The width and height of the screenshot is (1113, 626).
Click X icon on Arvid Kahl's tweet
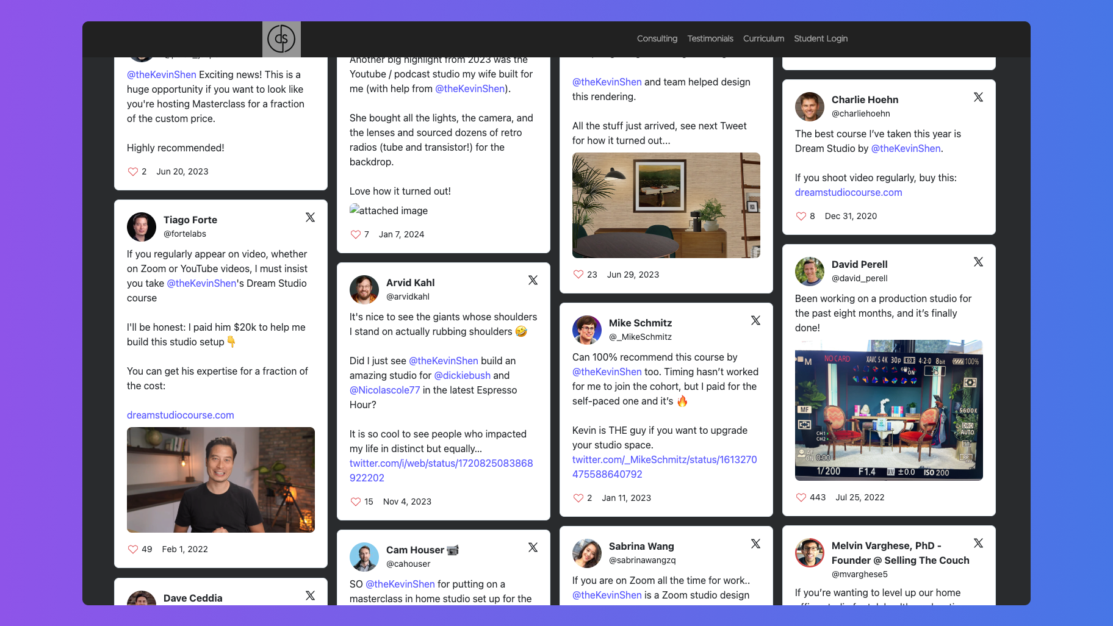[533, 280]
